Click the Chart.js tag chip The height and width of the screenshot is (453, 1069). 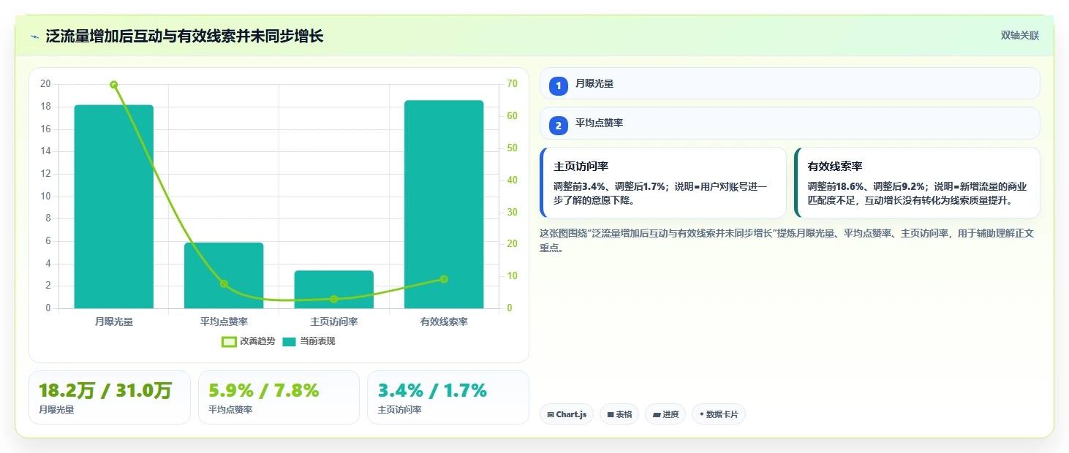click(567, 414)
